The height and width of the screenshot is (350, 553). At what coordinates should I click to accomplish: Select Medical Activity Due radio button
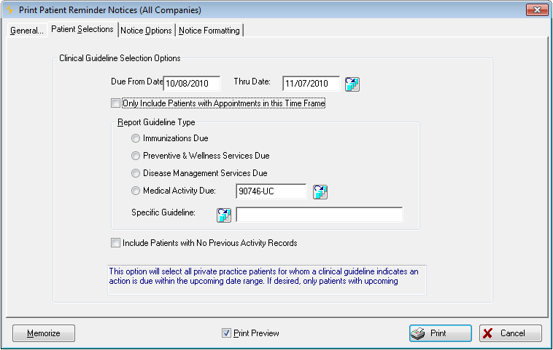pos(136,191)
